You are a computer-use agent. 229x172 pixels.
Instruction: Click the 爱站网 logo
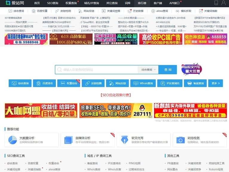15,3
